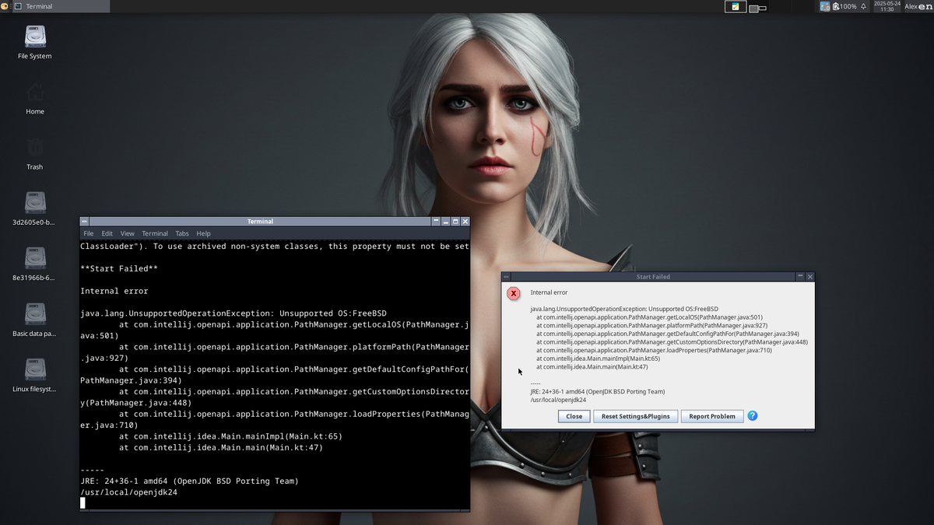Shade the Start Failed dialog via title button
934x525 pixels.
pos(800,277)
